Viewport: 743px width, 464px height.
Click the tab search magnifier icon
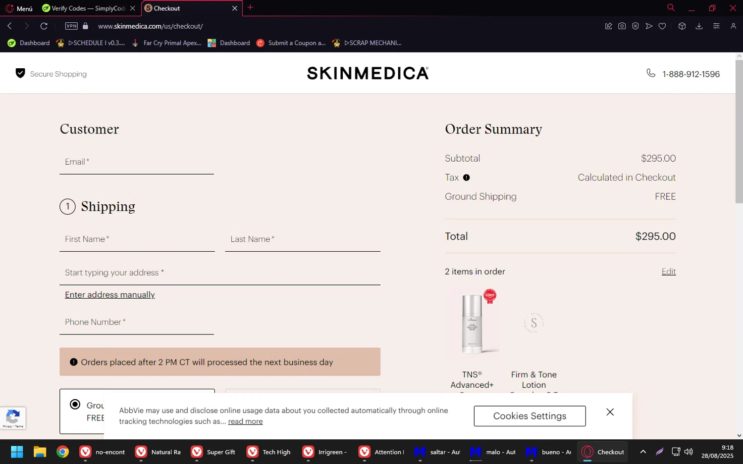pyautogui.click(x=671, y=7)
